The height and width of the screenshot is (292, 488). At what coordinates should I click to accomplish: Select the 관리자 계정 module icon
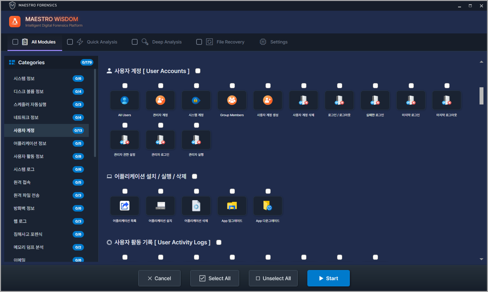coord(160,101)
